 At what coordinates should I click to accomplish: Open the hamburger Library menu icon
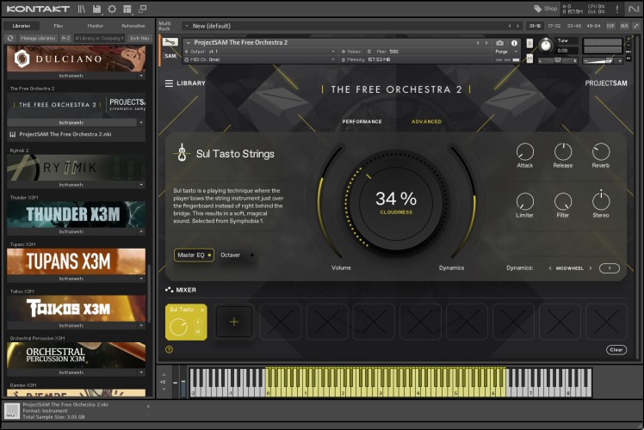pyautogui.click(x=170, y=83)
